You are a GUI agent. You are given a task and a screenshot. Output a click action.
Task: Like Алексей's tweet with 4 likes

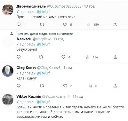[63, 57]
